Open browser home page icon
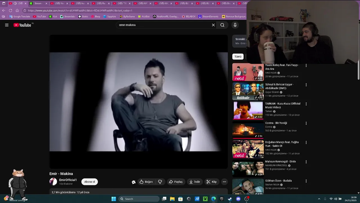360x203 pixels. click(x=17, y=10)
